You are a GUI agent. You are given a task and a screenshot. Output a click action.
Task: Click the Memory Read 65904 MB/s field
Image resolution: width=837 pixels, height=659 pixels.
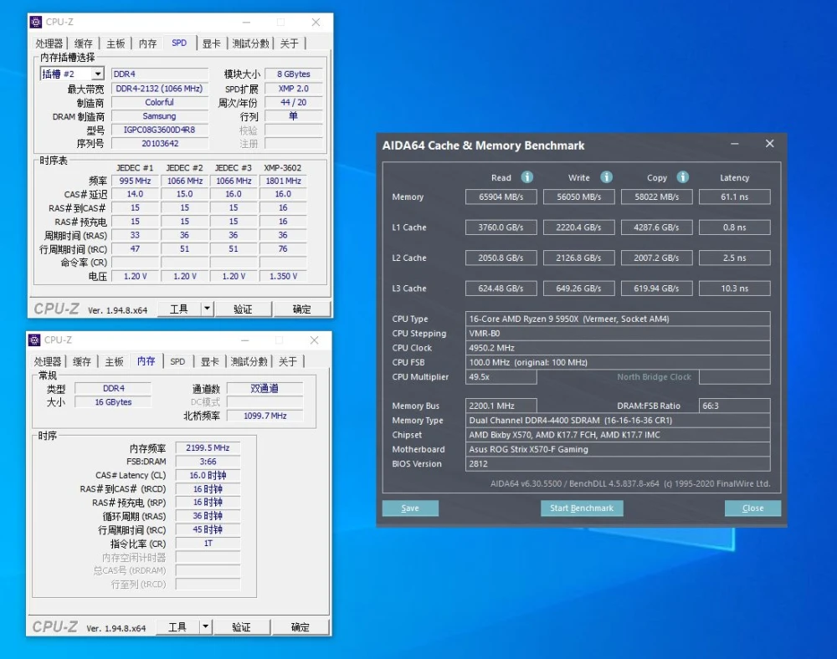(x=501, y=197)
